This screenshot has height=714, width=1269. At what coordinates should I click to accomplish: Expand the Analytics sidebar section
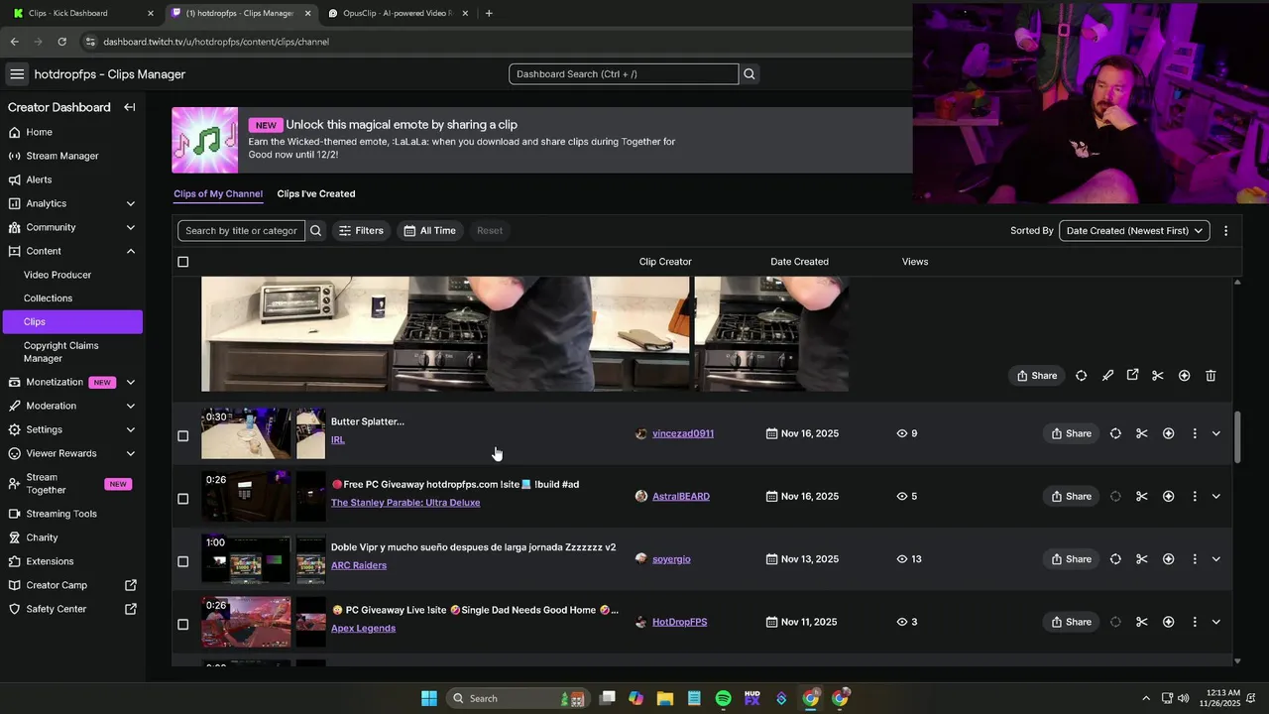pyautogui.click(x=130, y=203)
